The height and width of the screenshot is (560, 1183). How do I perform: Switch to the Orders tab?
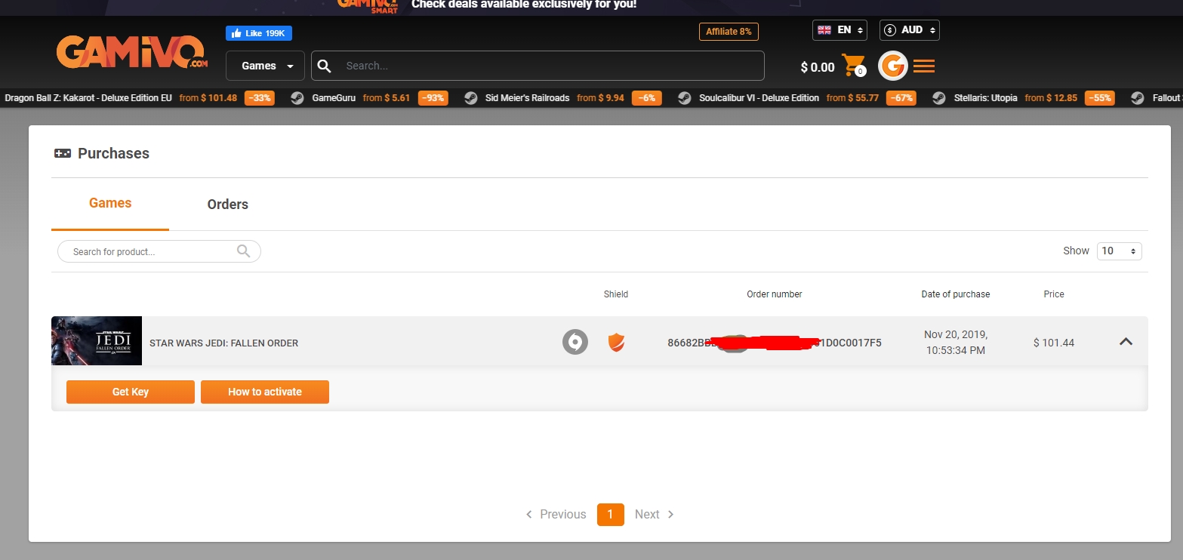[227, 205]
